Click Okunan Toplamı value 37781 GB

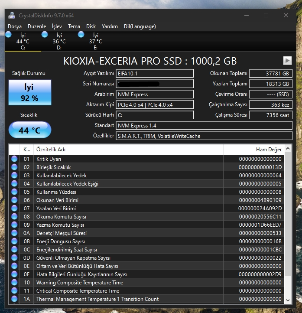pyautogui.click(x=271, y=73)
